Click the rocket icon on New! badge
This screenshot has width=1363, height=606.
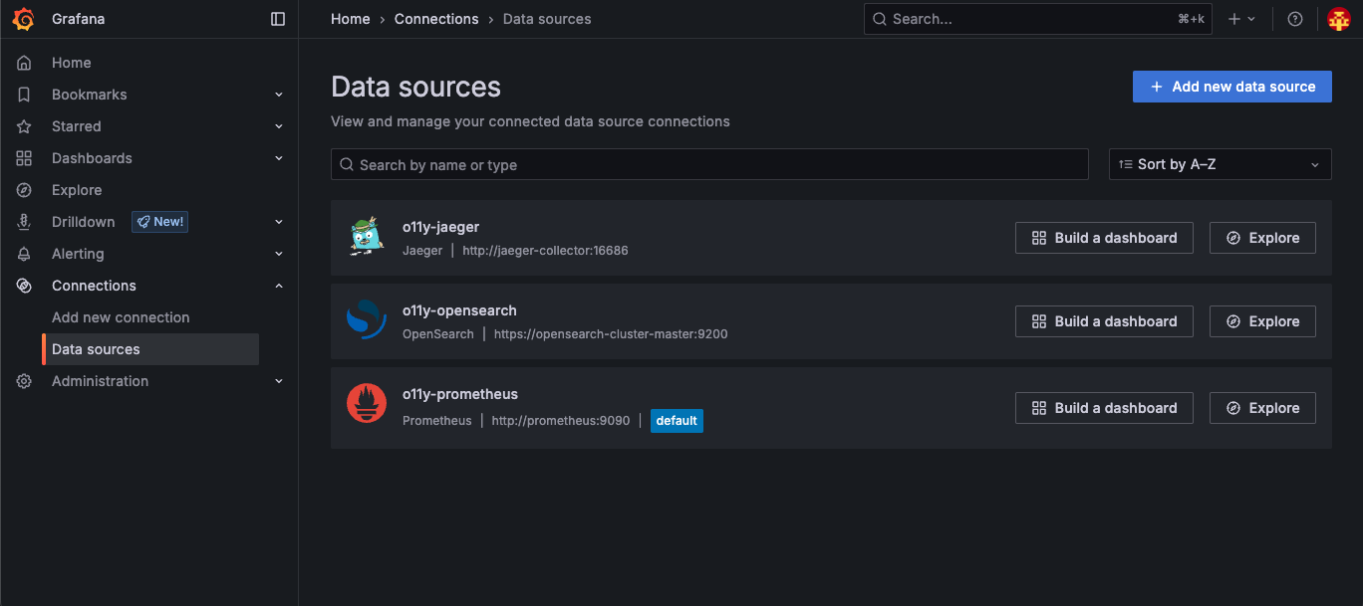point(143,222)
